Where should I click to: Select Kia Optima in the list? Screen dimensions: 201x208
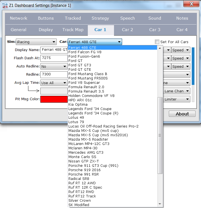coord(112,105)
